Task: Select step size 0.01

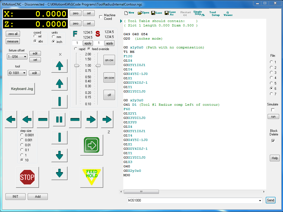Action: point(22,145)
